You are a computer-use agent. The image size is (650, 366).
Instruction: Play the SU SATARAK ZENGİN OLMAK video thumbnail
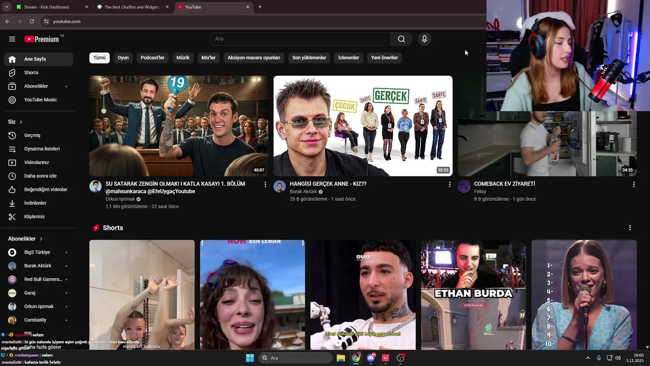tap(178, 126)
